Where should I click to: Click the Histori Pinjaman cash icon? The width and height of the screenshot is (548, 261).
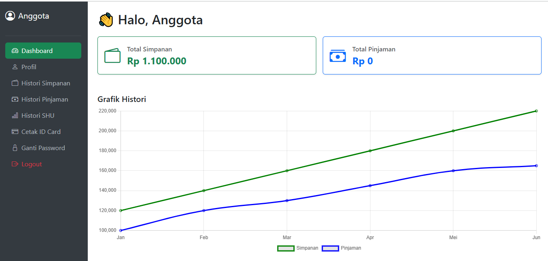(x=15, y=100)
